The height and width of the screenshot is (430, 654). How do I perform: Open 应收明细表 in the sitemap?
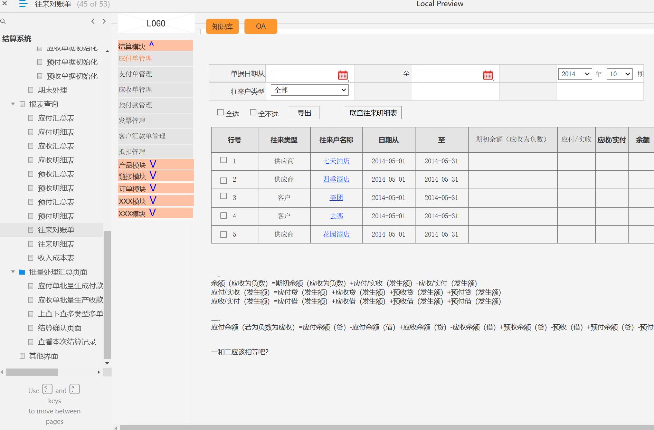tap(56, 160)
